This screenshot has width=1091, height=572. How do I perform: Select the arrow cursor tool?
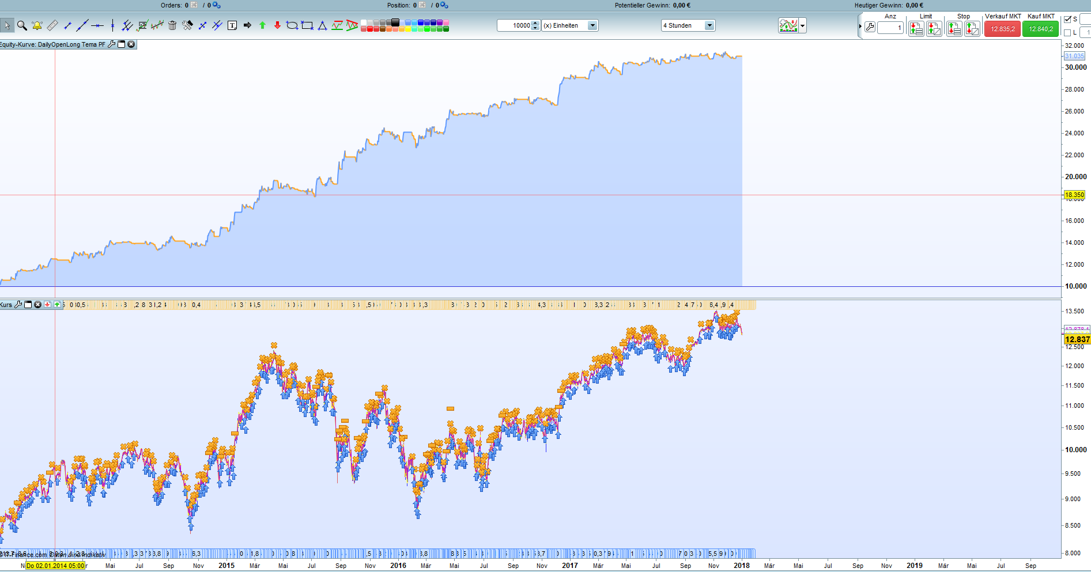point(7,25)
